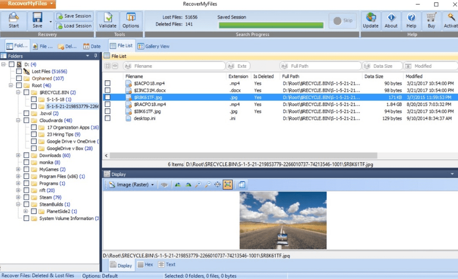Click the $RACPO18.mp4 file icon

pos(128,104)
